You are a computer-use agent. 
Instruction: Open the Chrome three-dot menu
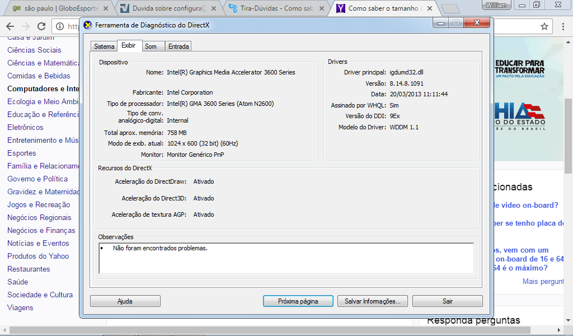tap(564, 26)
